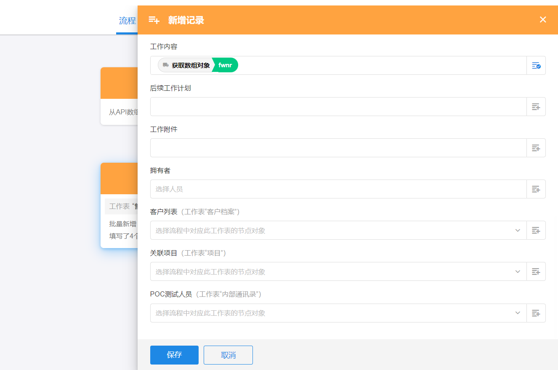The image size is (558, 370).
Task: Click the field-picker icon beside 工作内容
Action: click(536, 66)
